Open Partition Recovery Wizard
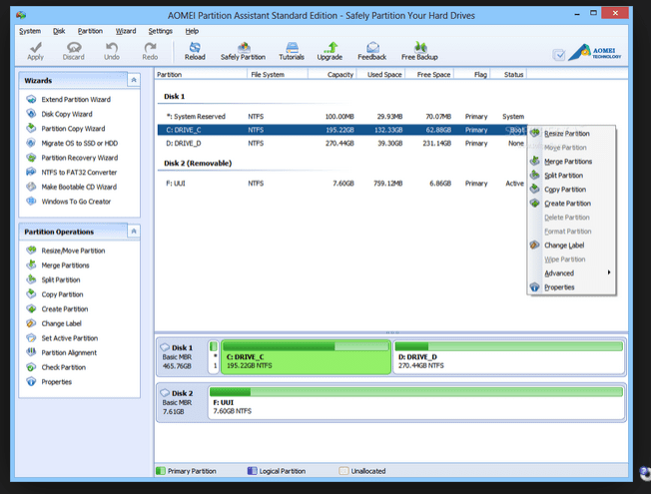651x494 pixels. [72, 158]
